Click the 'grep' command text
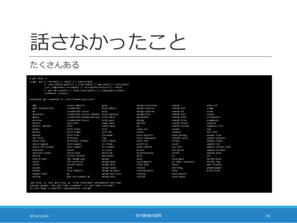297x223 pixels. pos(105,106)
